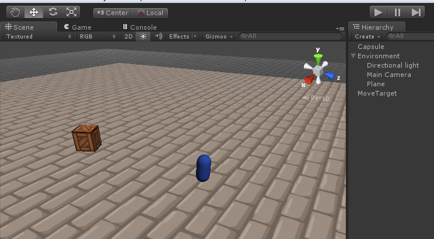434x239 pixels.
Task: Select Environment in the Hierarchy
Action: pos(379,56)
